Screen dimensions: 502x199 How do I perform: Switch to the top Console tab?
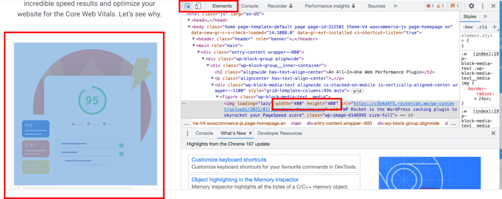[x=250, y=6]
